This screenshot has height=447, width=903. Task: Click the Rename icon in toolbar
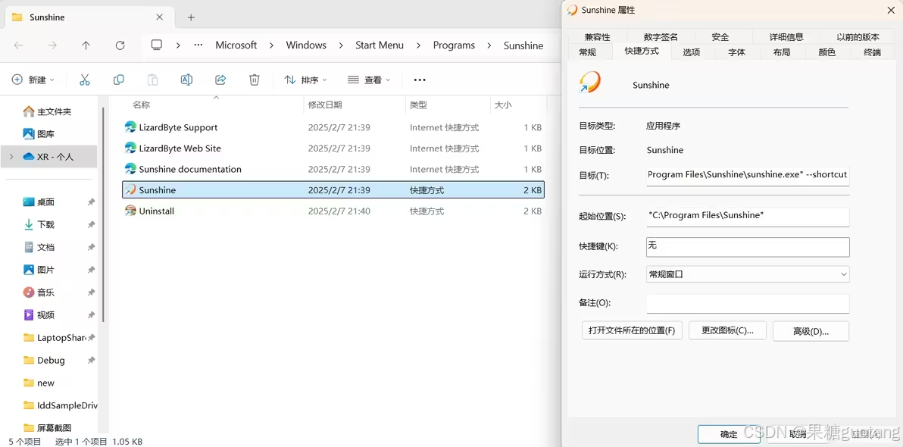tap(186, 80)
